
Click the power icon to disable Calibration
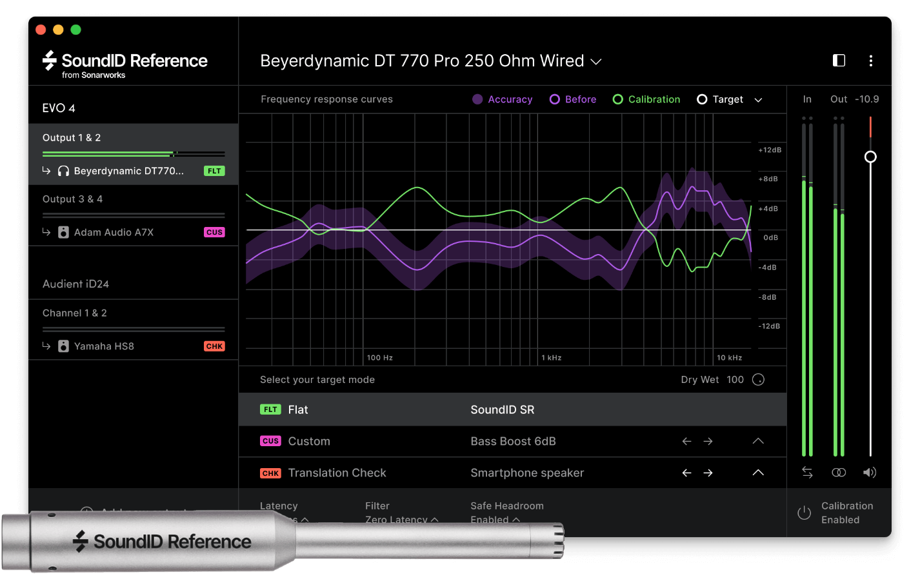click(804, 513)
